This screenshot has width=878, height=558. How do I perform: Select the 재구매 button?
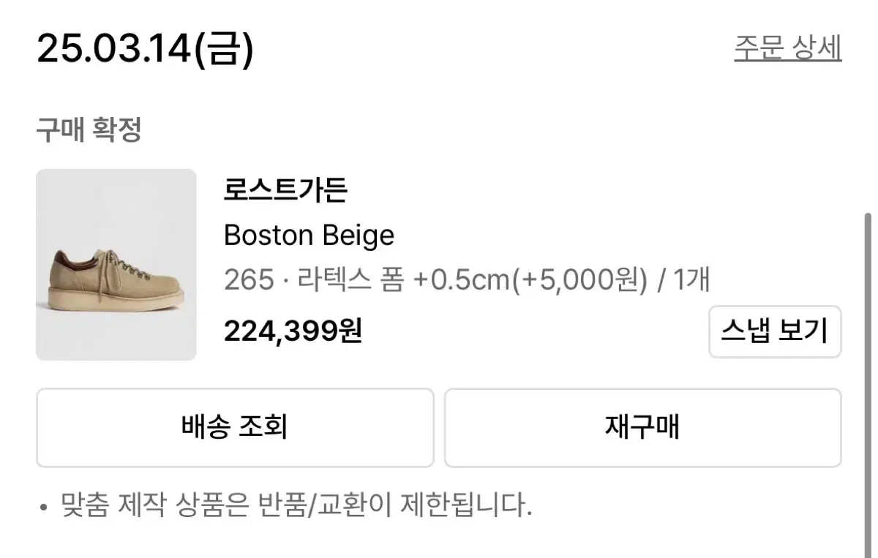642,428
